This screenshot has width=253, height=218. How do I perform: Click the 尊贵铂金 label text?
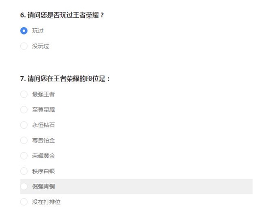pos(43,140)
